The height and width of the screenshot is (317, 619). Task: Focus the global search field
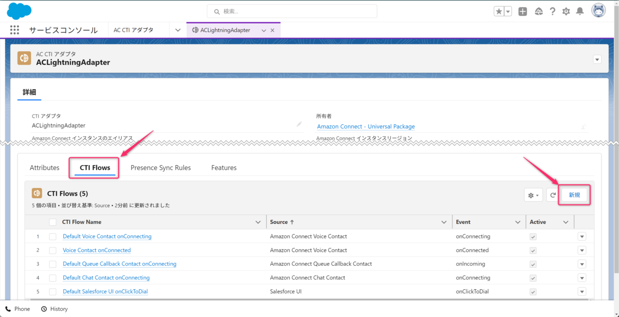tap(292, 11)
